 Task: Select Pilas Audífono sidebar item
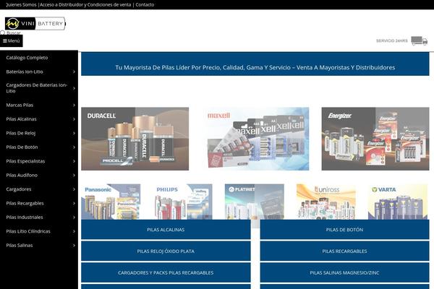click(22, 176)
